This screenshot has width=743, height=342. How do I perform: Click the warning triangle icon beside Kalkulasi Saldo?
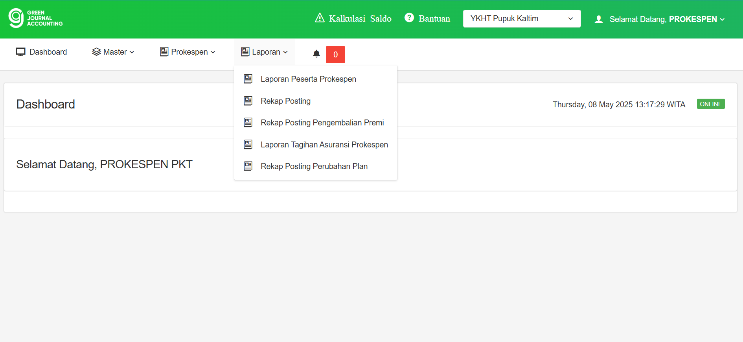[320, 18]
